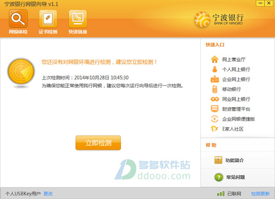Click the 帮助 section heading

coord(211,145)
